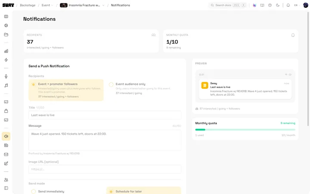The width and height of the screenshot is (310, 194).
Task: Click the page vertical scrollbar
Action: point(308,69)
